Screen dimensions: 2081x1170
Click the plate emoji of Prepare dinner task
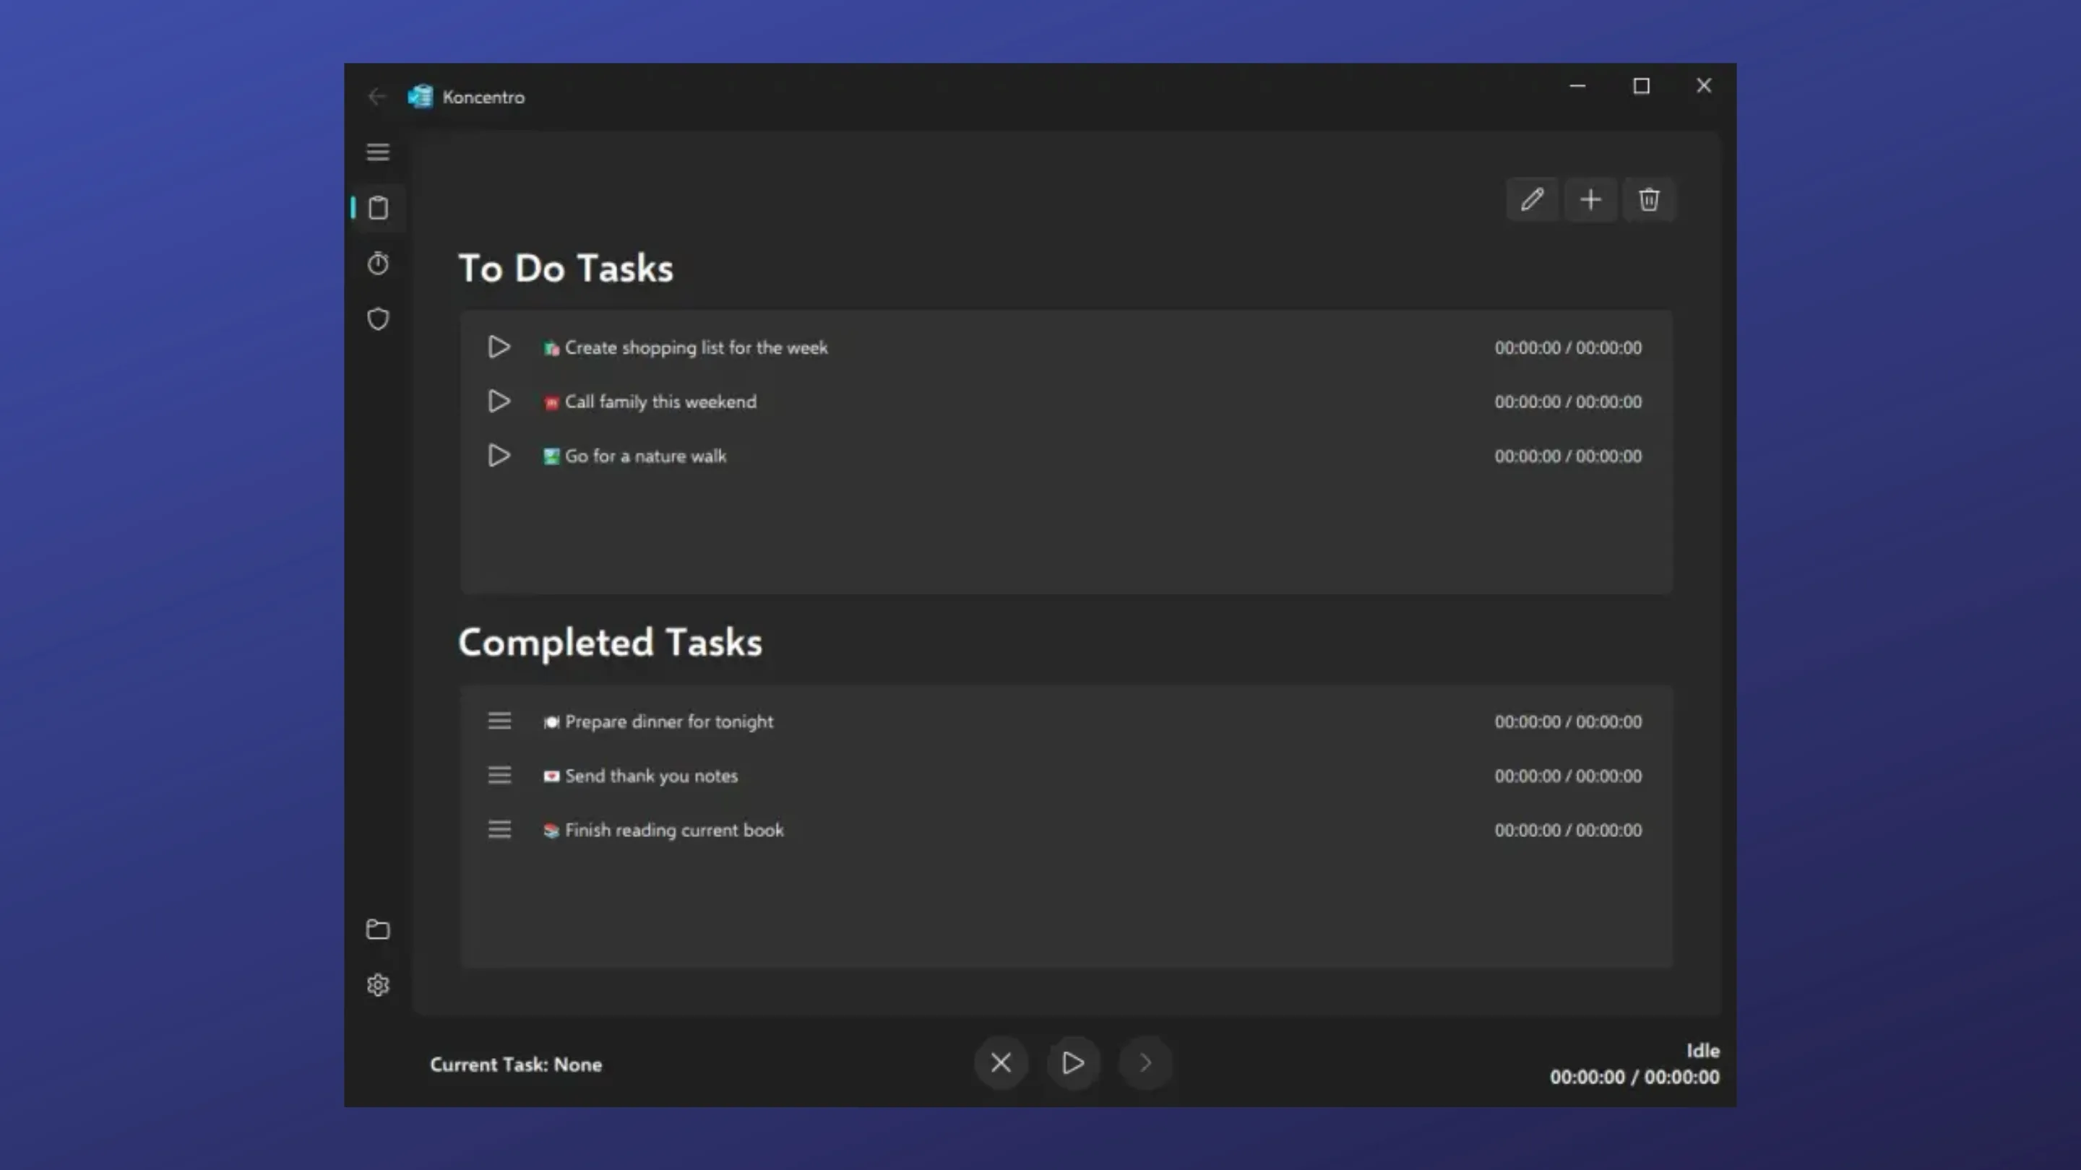tap(551, 723)
